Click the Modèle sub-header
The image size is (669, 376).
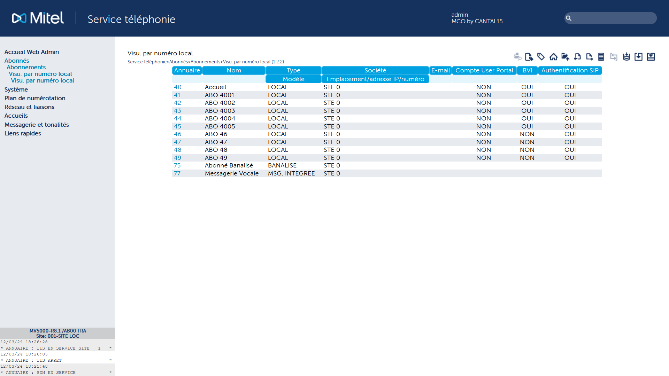click(293, 79)
